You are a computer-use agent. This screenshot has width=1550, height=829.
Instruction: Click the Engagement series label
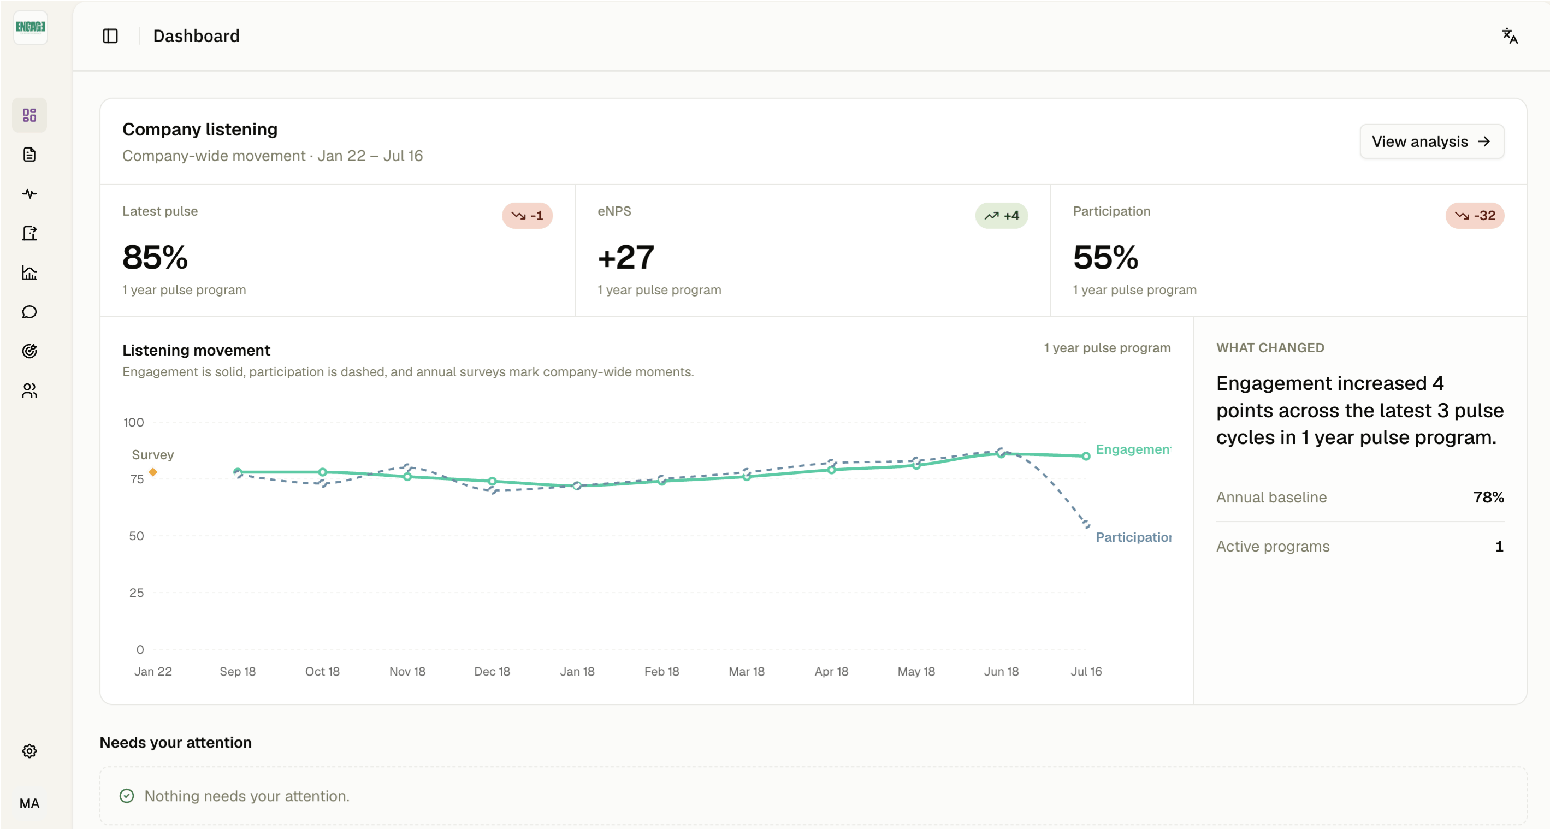(x=1133, y=449)
